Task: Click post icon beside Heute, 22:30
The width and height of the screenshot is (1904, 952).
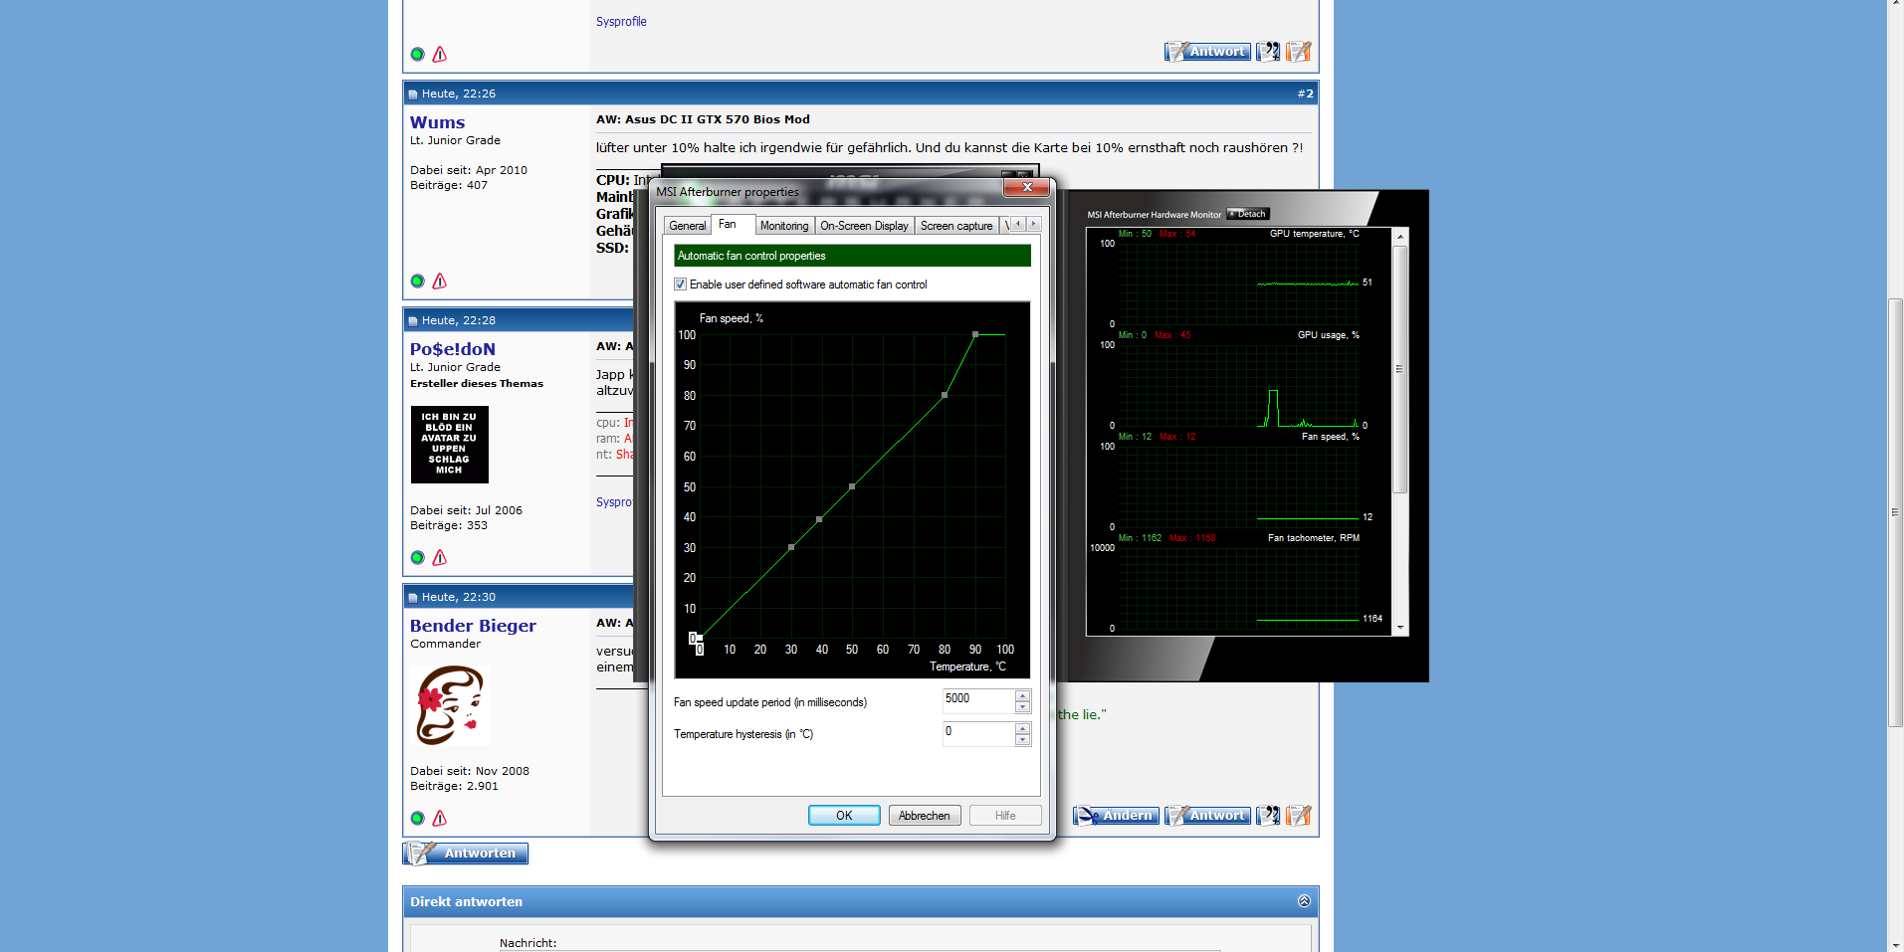Action: 413,598
